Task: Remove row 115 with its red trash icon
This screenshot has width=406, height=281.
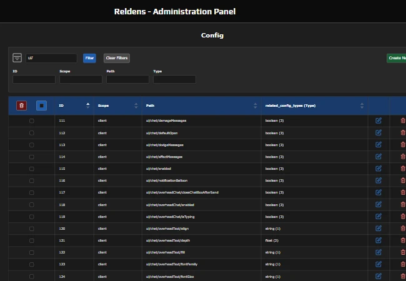Action: 403,169
